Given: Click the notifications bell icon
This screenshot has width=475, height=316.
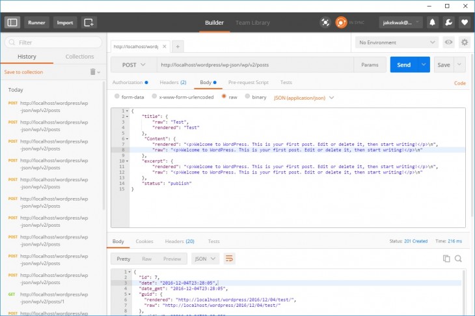Looking at the screenshot, I should (432, 22).
